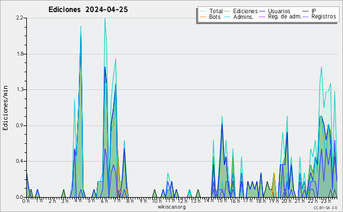
Task: Click the '10 h' x-axis label
Action: 157,201
